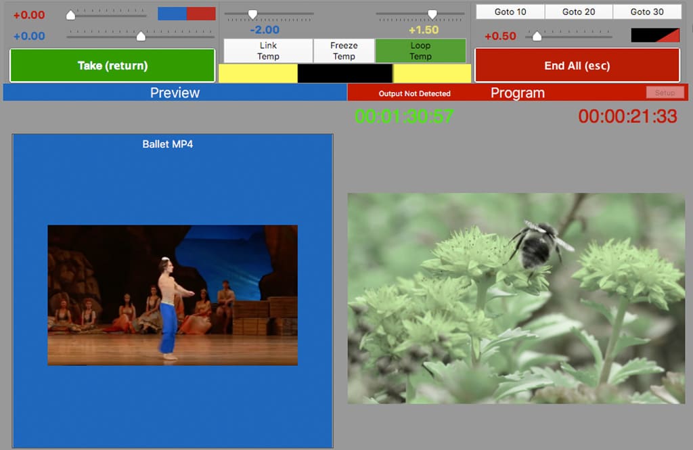Screen dimensions: 693x450
Task: Click the Ballet MP4 preview thumbnail
Action: (x=173, y=295)
